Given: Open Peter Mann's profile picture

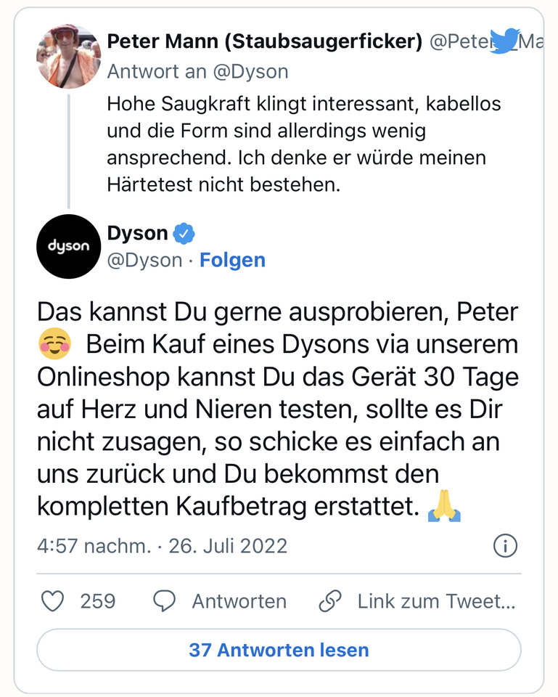Looking at the screenshot, I should [x=68, y=56].
